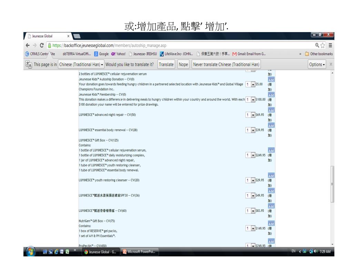Add LUMINESCE advanced night repair
Viewport: 353px width, 265px height.
(271, 111)
